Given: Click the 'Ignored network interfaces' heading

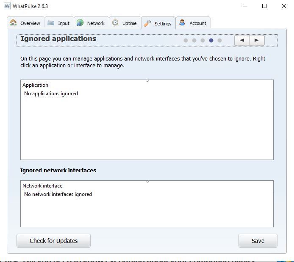Looking at the screenshot, I should (58, 170).
